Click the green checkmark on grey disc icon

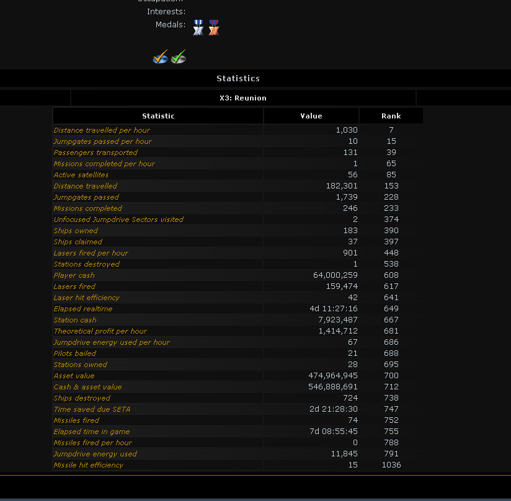(179, 56)
